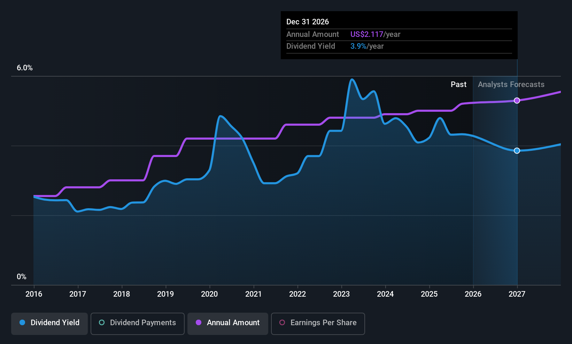Click the Past region label
This screenshot has width=572, height=344.
[x=458, y=85]
